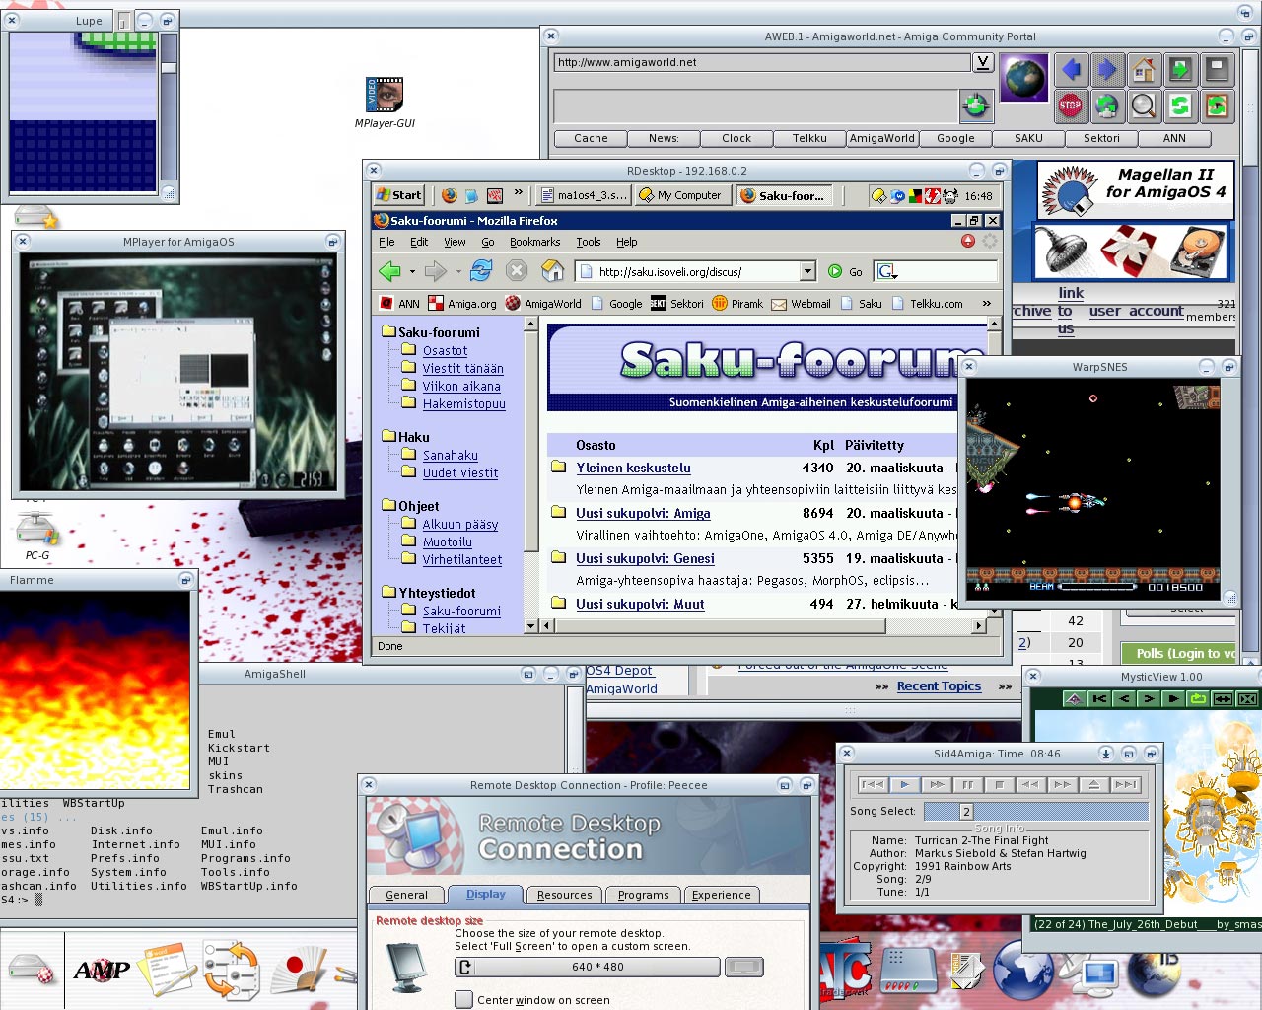This screenshot has width=1262, height=1010.
Task: Pause playback in Sid4Amiga
Action: tap(967, 785)
